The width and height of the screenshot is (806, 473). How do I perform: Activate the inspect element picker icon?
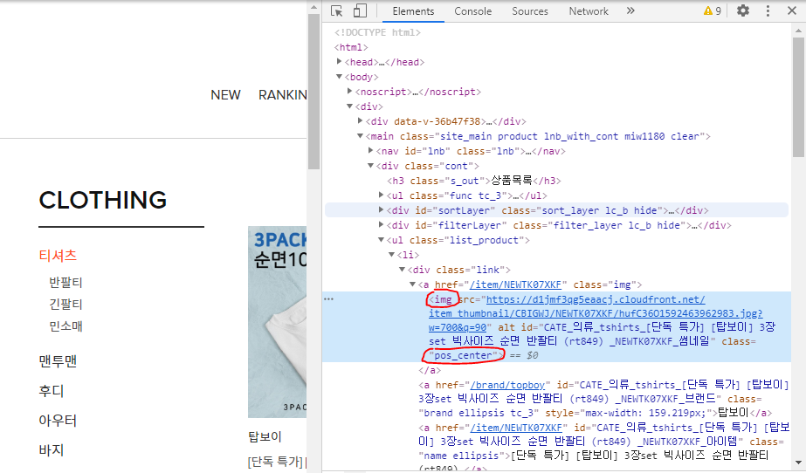point(337,10)
